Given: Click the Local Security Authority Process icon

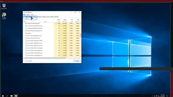Looking at the screenshot, I should point(26,26).
